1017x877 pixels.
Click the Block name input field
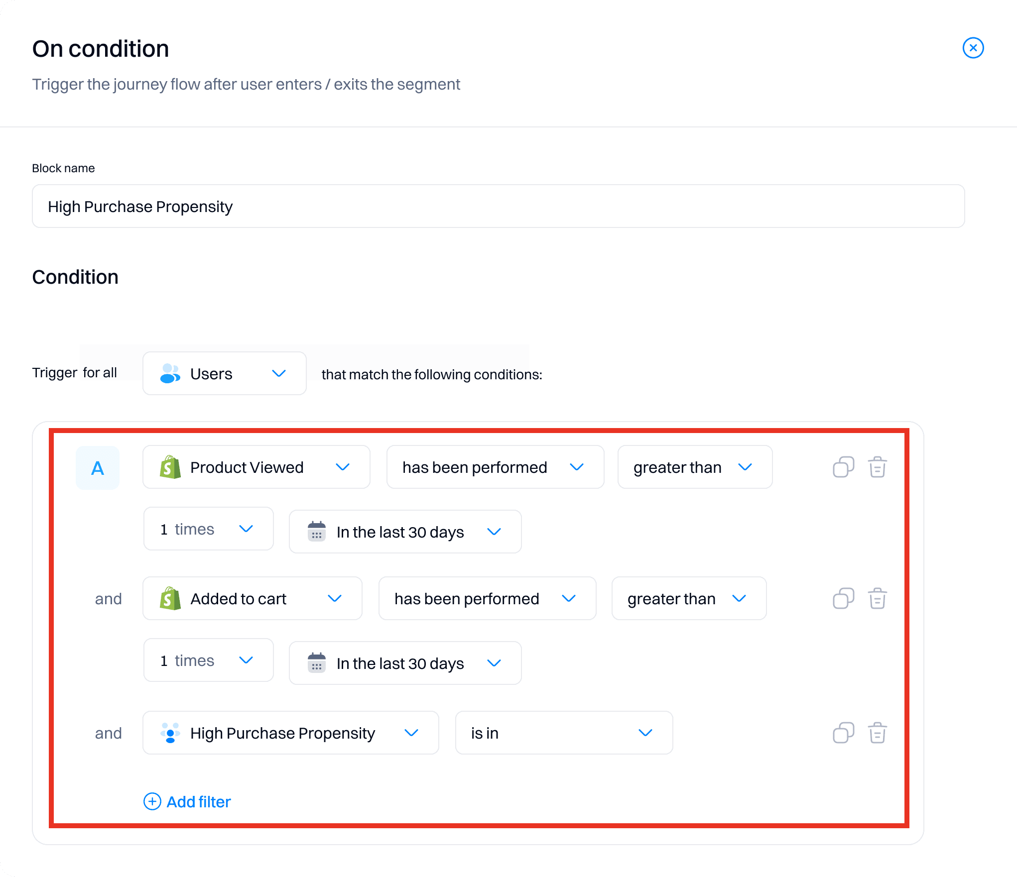(x=498, y=207)
